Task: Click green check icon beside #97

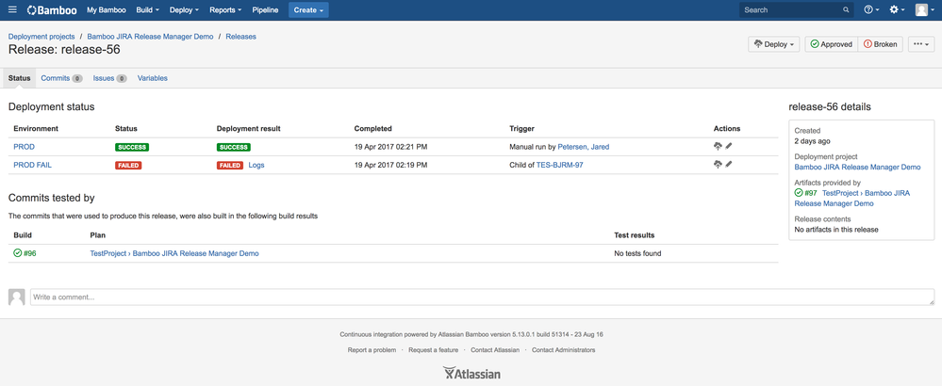Action: point(799,193)
